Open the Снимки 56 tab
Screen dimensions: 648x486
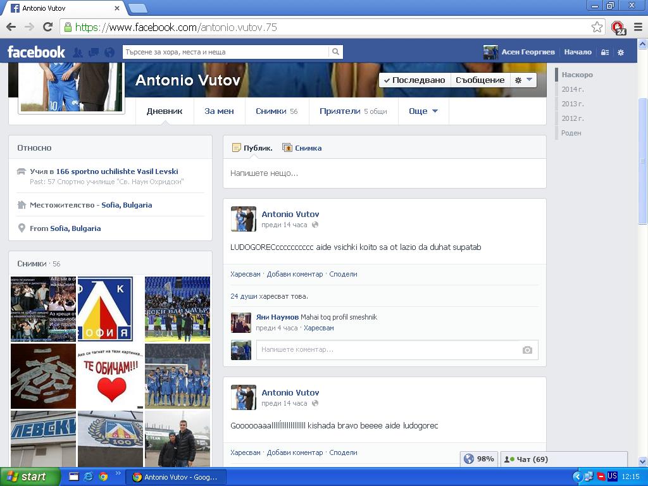pyautogui.click(x=277, y=111)
